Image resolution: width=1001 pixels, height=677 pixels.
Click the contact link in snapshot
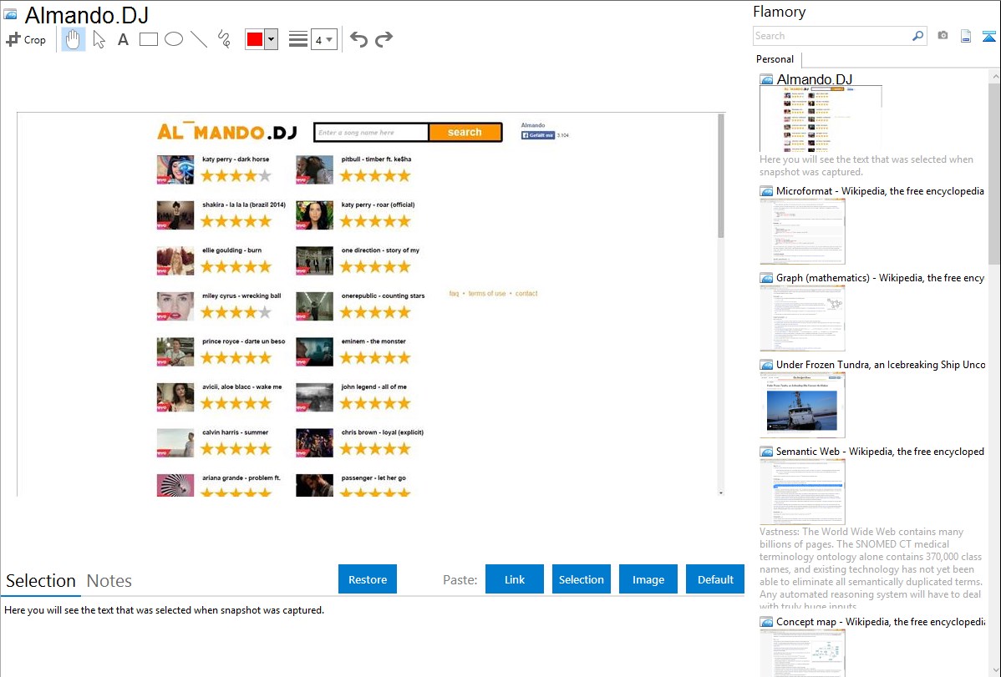[x=526, y=294]
